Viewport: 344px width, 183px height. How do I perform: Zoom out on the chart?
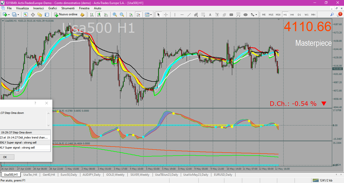click(122, 15)
